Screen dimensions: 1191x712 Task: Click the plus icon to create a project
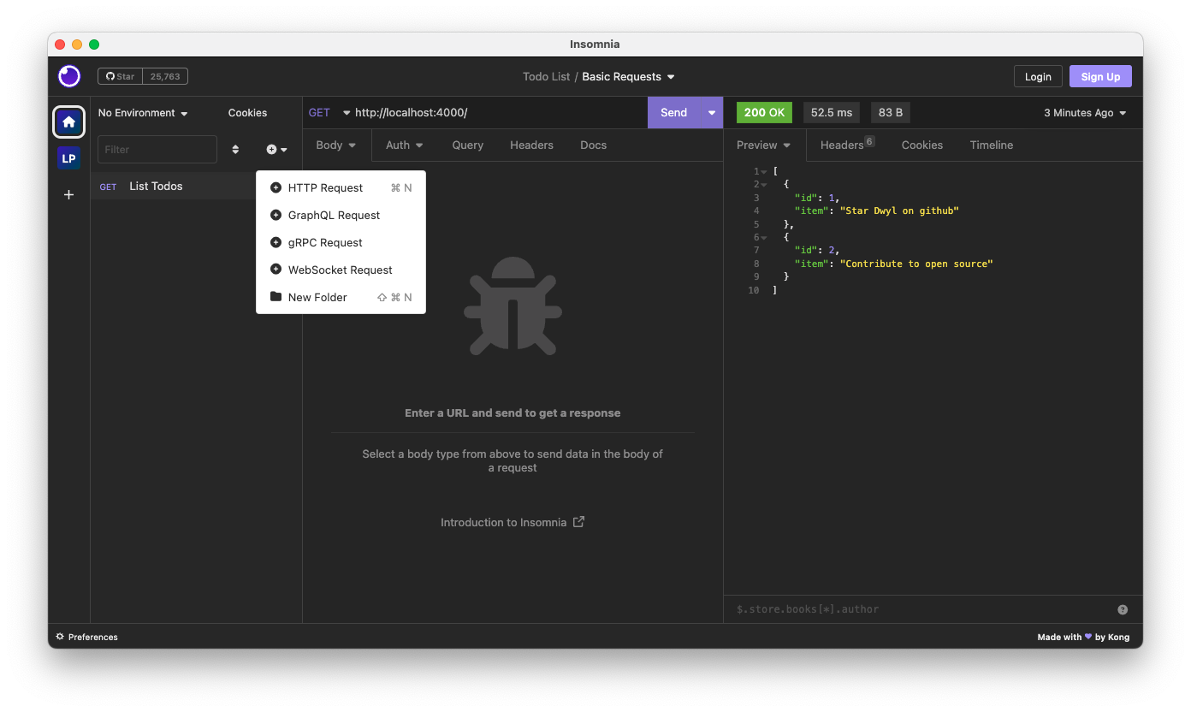[x=68, y=194]
